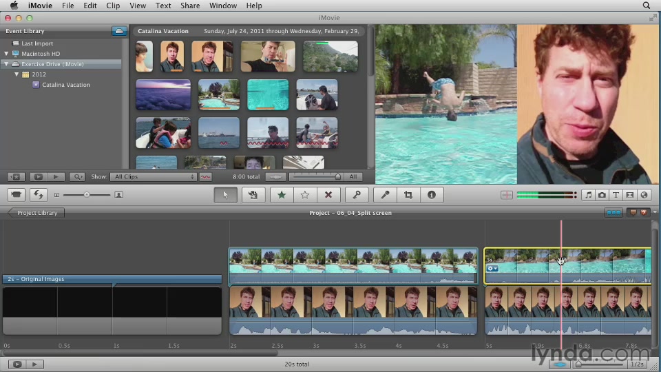661x372 pixels.
Task: Toggle the brown comment marker button
Action: [633, 213]
